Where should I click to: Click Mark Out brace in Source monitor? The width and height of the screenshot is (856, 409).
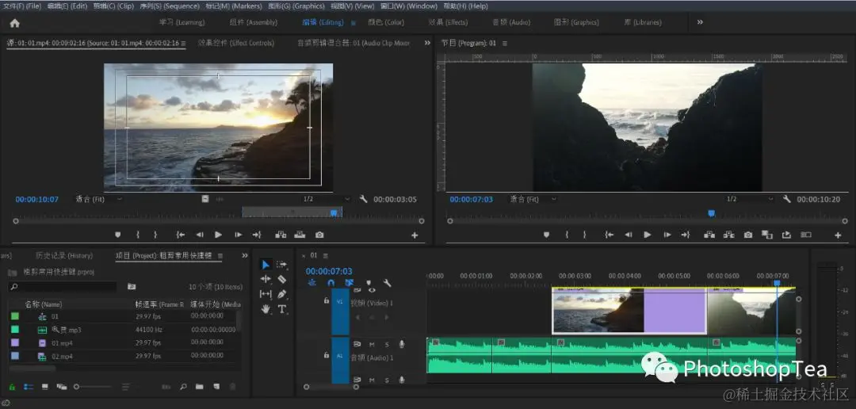pos(155,235)
